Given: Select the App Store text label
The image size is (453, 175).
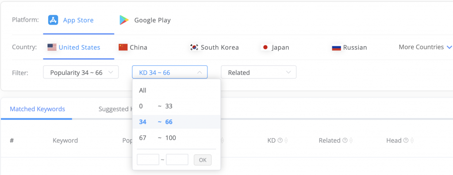Looking at the screenshot, I should pyautogui.click(x=78, y=20).
